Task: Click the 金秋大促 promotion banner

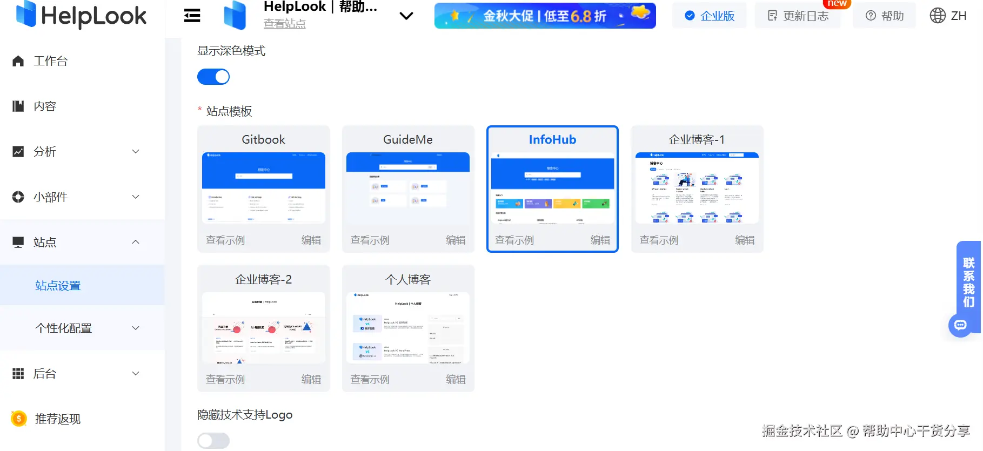Action: (x=545, y=16)
